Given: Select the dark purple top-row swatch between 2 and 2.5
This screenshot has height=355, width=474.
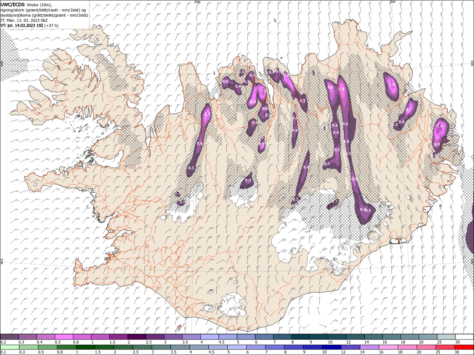Looking at the screenshot, I should click(137, 337).
